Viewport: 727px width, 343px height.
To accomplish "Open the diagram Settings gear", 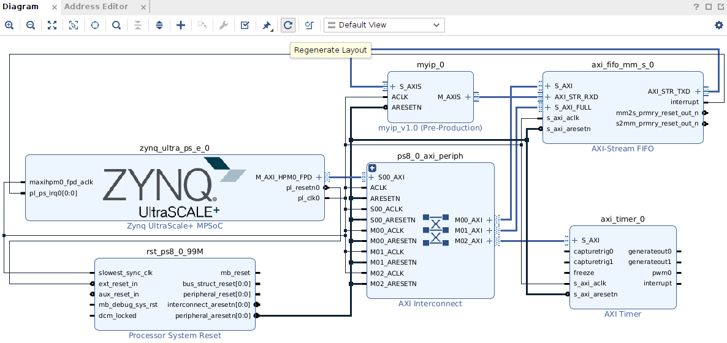I will click(x=718, y=25).
